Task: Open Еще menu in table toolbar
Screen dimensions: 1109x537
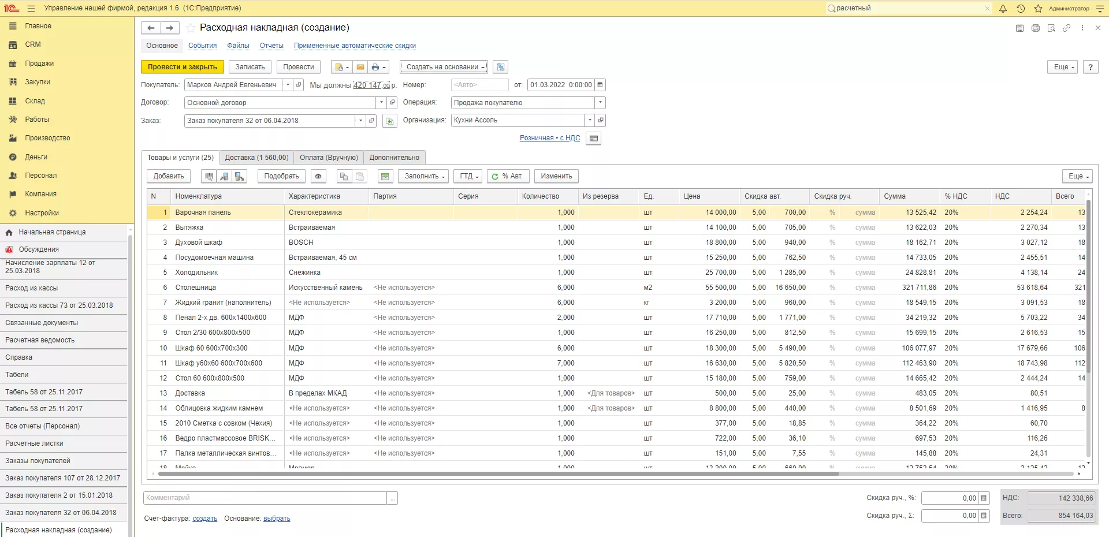Action: pyautogui.click(x=1078, y=176)
